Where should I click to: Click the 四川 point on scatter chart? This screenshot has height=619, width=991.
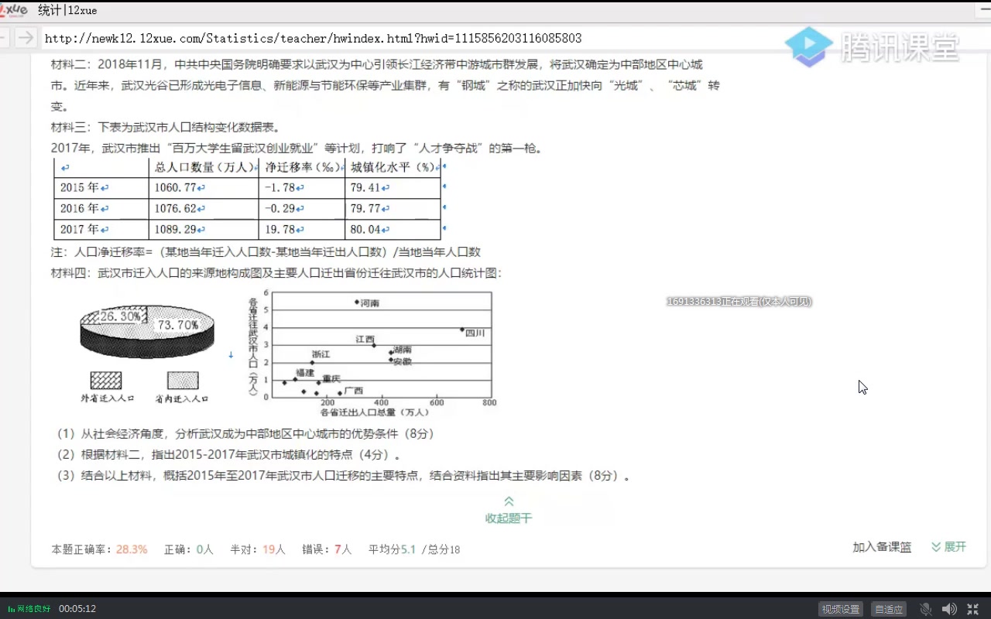[462, 330]
